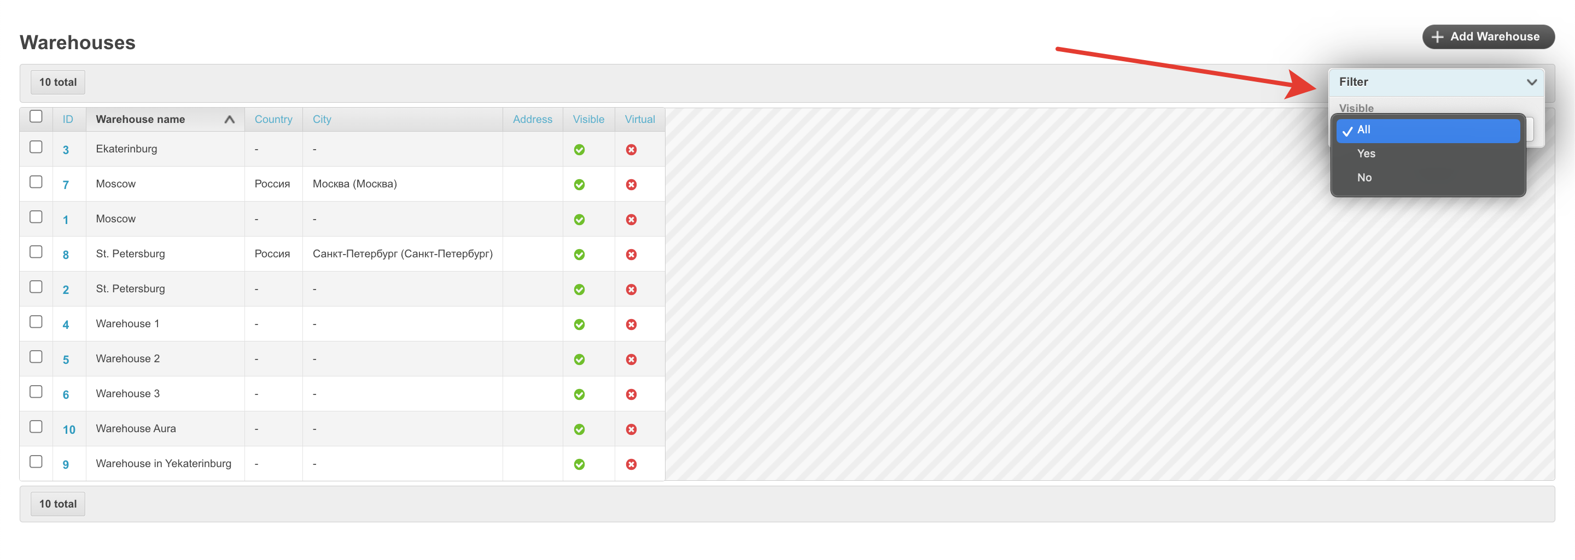Click red virtual icon for Warehouse 3
This screenshot has height=560, width=1575.
tap(631, 394)
